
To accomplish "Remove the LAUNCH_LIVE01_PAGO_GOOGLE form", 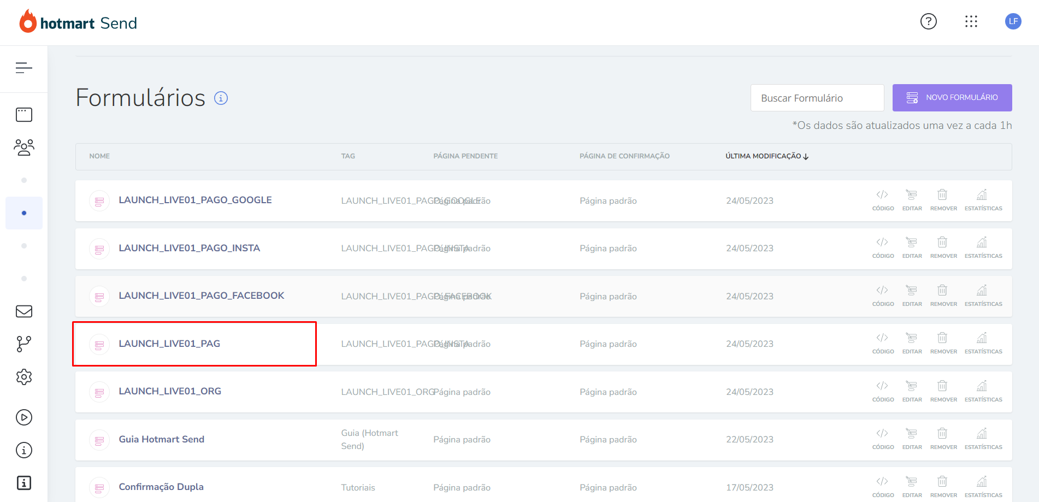I will tap(943, 200).
